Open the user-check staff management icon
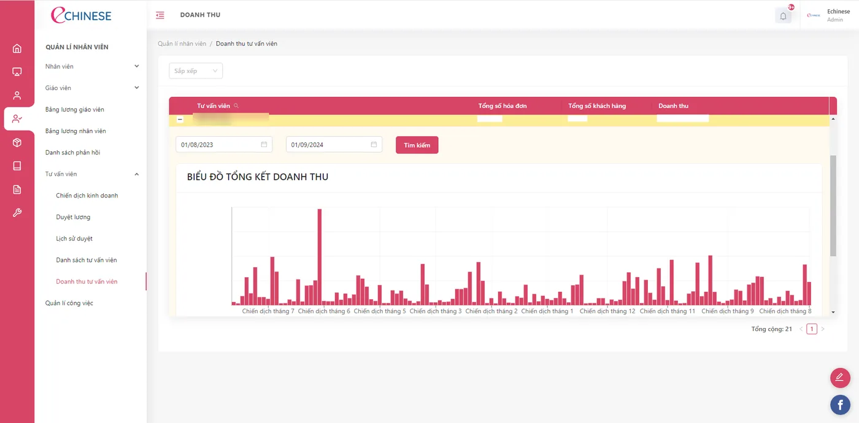Image resolution: width=859 pixels, height=423 pixels. [17, 118]
